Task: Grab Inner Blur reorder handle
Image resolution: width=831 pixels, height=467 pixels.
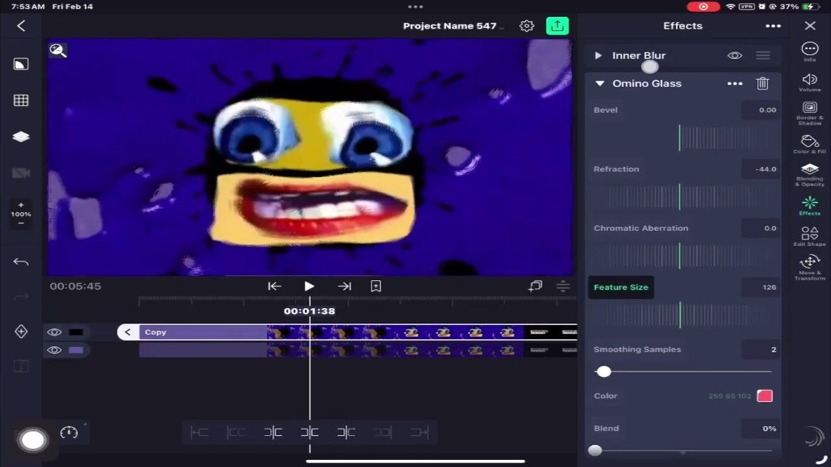Action: 763,56
